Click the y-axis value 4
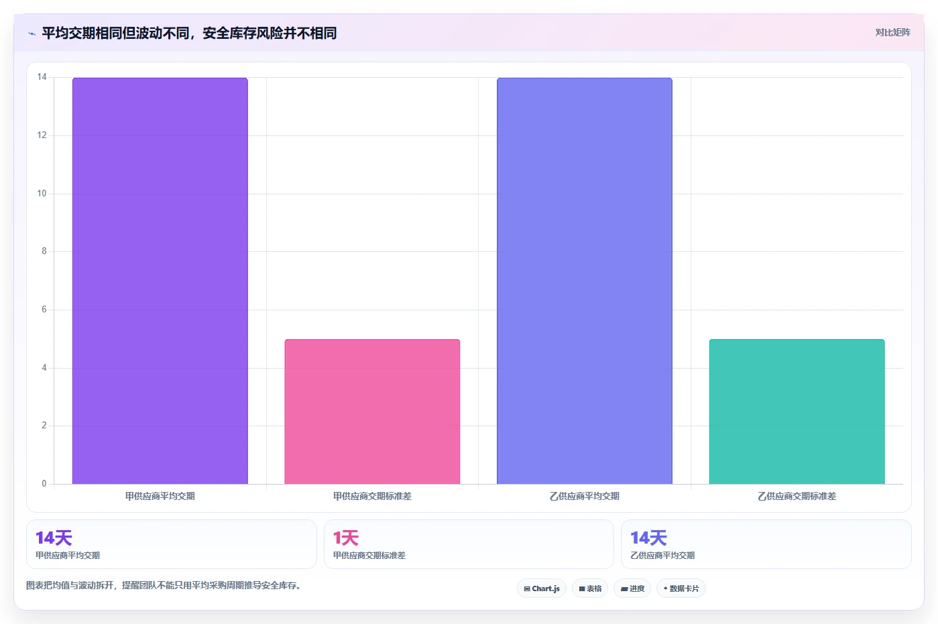 point(44,368)
